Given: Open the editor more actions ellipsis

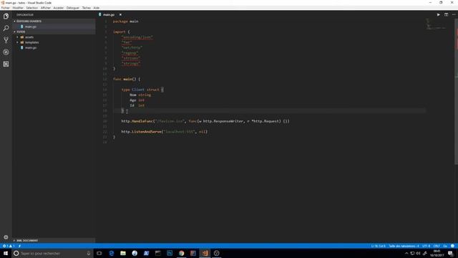Looking at the screenshot, I should (454, 14).
